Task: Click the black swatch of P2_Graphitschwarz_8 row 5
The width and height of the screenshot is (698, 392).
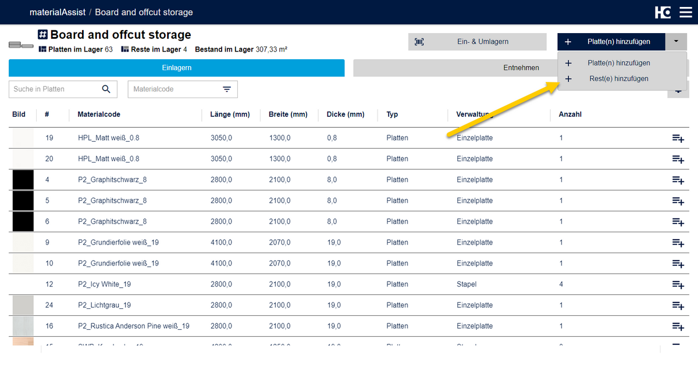Action: pyautogui.click(x=23, y=201)
